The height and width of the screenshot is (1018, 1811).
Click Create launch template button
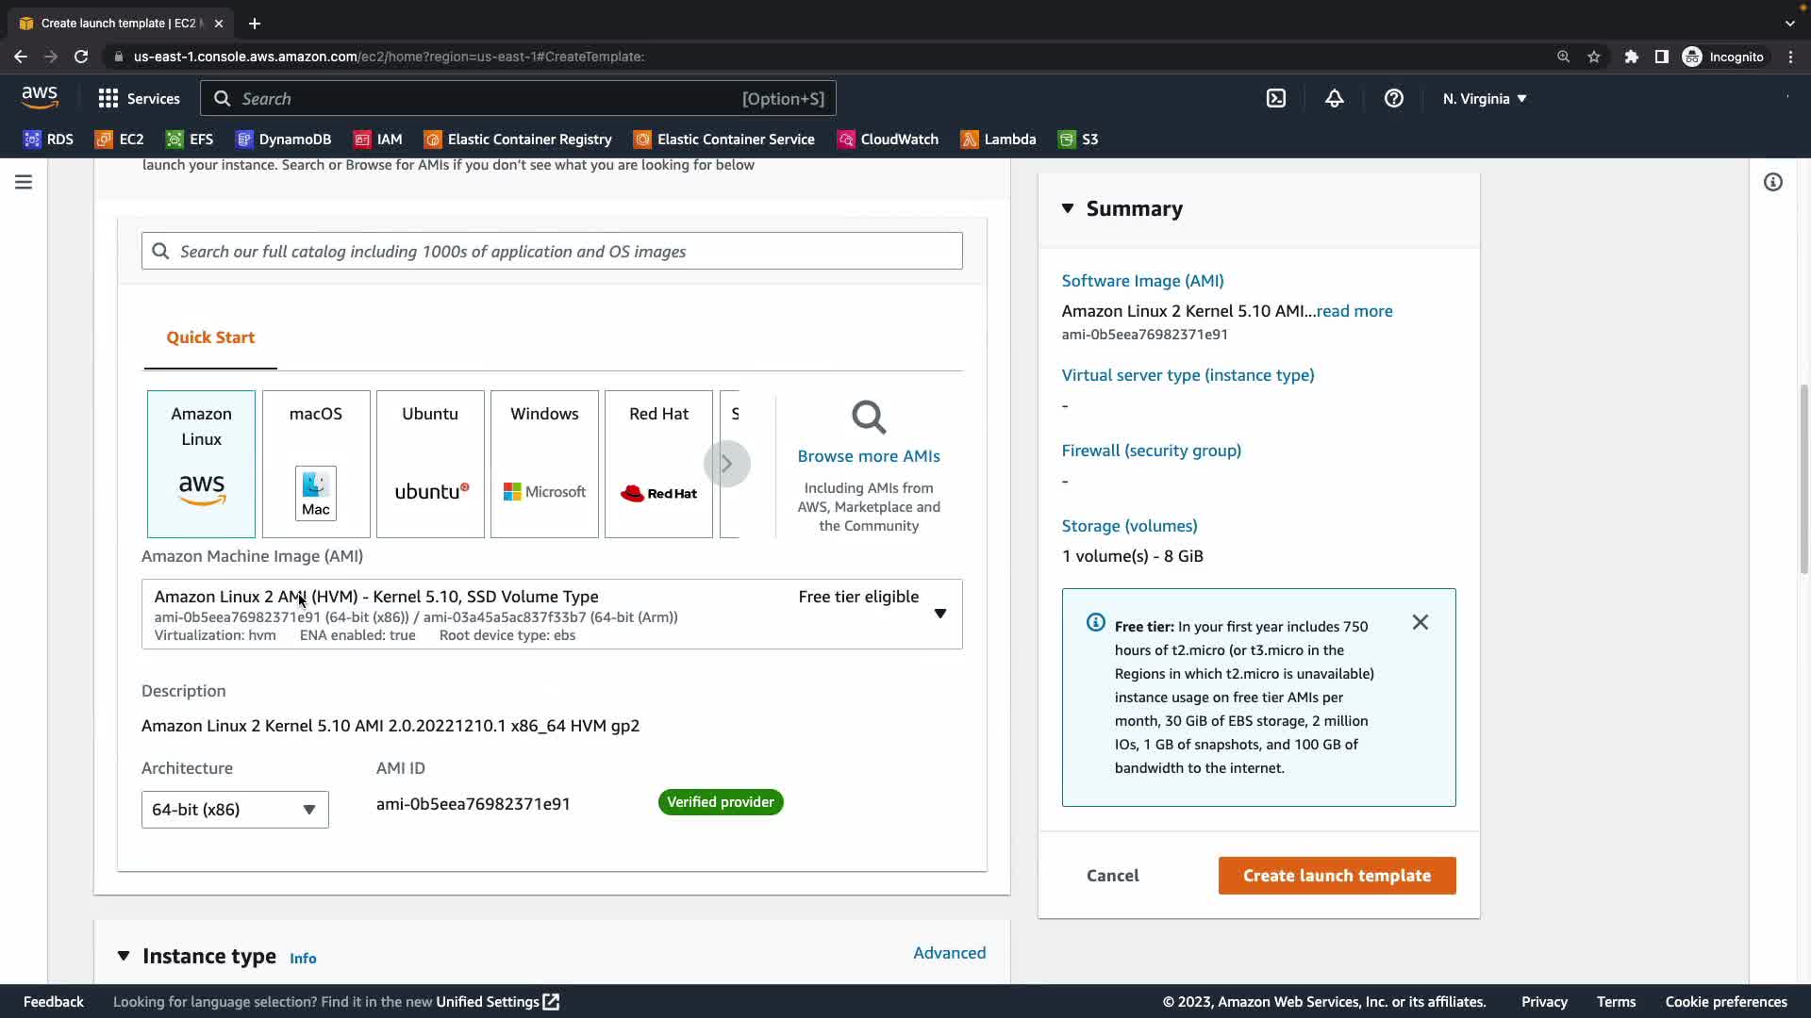coord(1337,876)
